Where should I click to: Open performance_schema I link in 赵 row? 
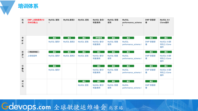132,57
